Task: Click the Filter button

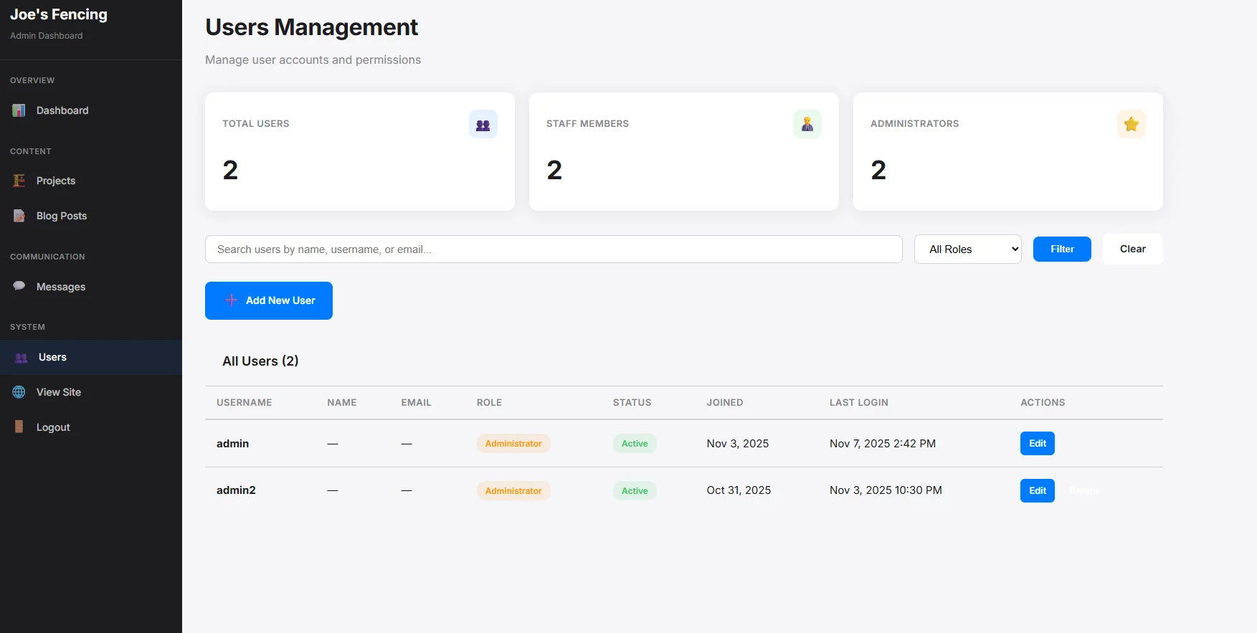Action: (x=1062, y=249)
